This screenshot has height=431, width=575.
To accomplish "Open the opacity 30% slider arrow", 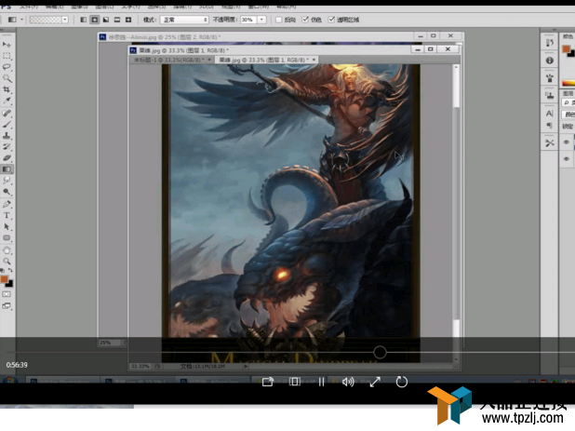I will coord(261,20).
